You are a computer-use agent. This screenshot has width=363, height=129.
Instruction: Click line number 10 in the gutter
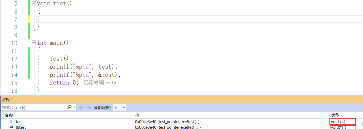click(x=14, y=43)
